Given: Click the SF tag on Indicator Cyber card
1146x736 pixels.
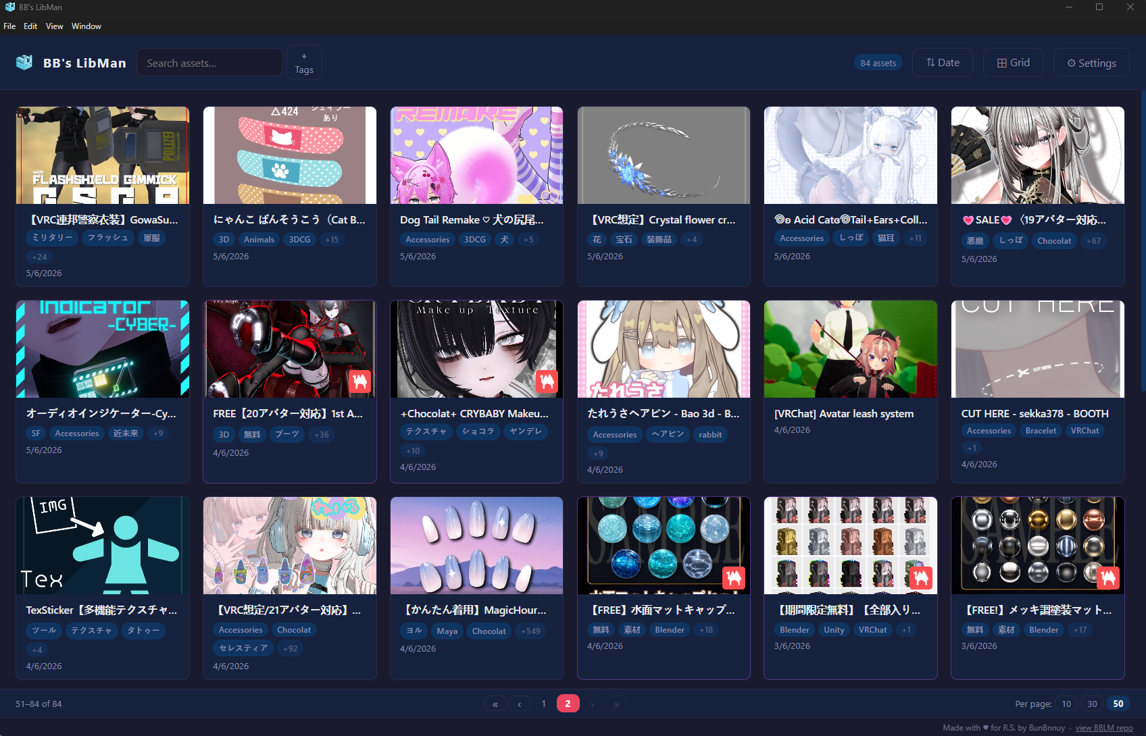Looking at the screenshot, I should (36, 433).
